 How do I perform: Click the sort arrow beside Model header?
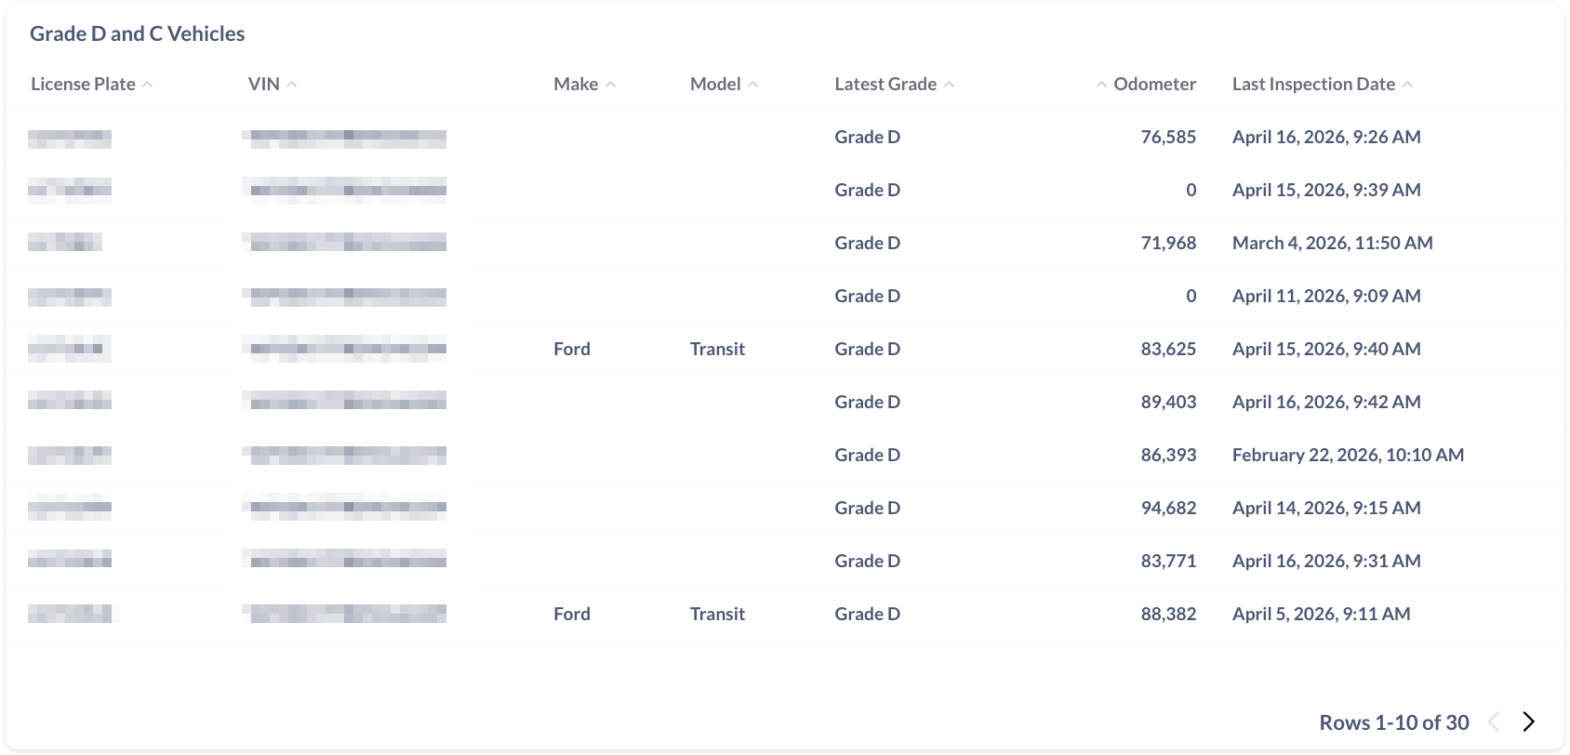[752, 84]
